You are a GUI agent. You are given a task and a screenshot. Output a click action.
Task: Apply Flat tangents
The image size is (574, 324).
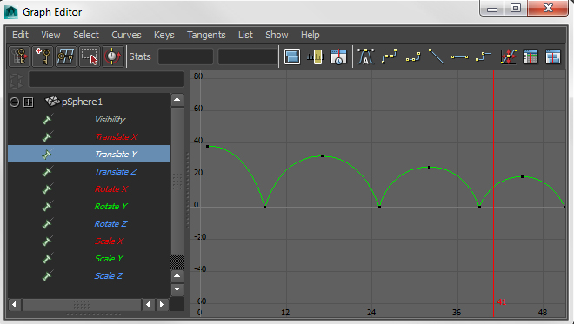pos(459,56)
